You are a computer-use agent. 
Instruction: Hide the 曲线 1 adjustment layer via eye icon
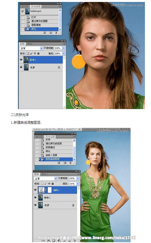[35, 190]
